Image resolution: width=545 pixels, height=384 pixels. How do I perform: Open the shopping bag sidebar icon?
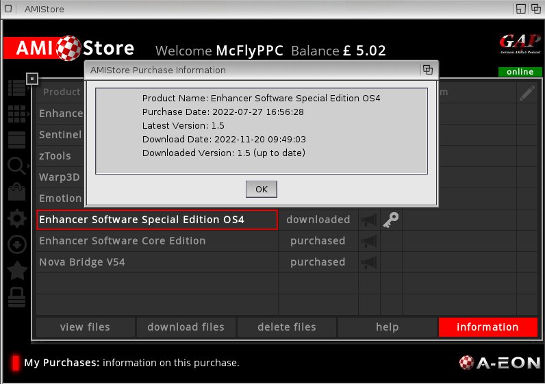pyautogui.click(x=16, y=192)
